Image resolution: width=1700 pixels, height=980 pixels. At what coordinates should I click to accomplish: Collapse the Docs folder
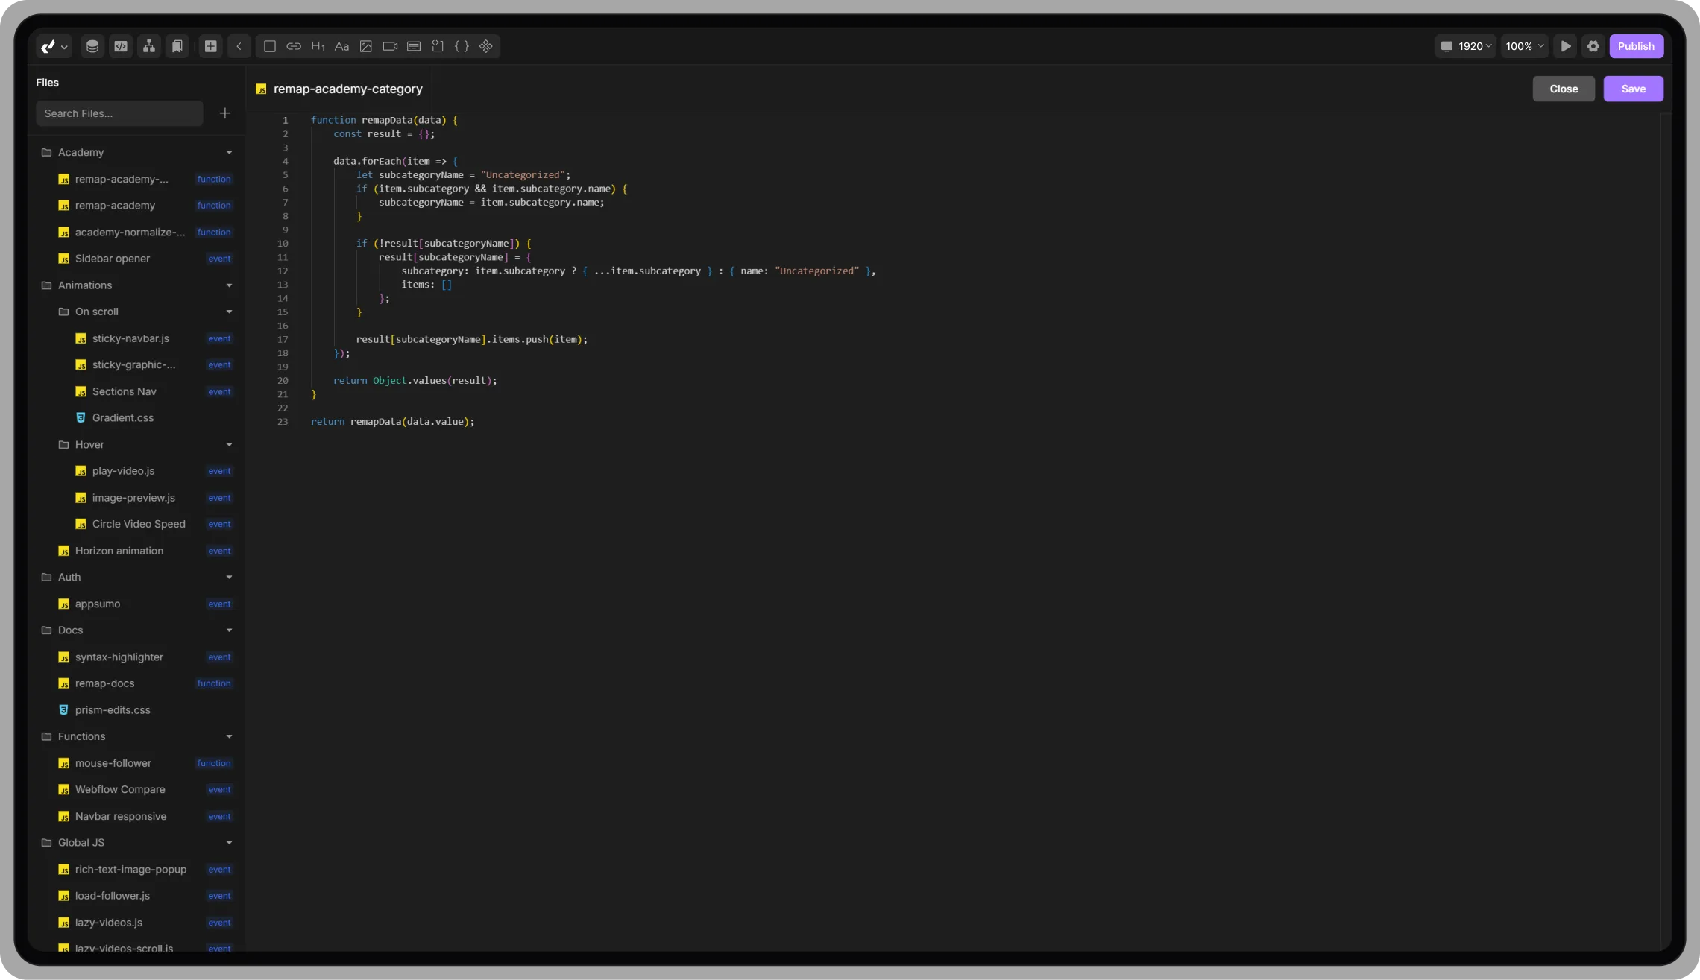coord(230,630)
